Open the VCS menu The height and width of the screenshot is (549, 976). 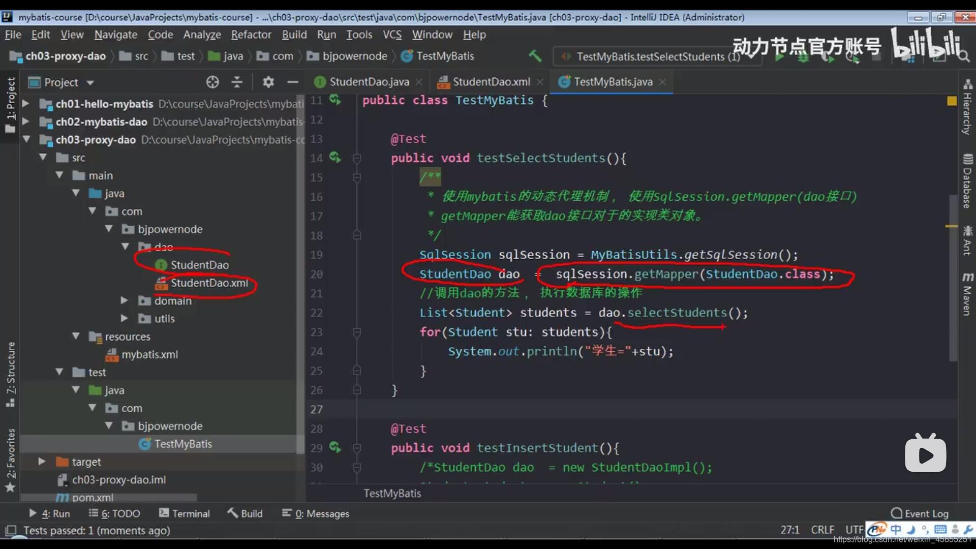click(x=392, y=35)
